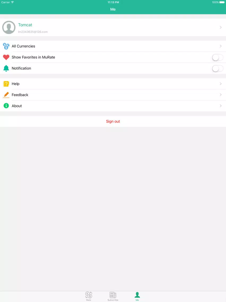Click the yellow Help question mark icon

click(x=6, y=84)
